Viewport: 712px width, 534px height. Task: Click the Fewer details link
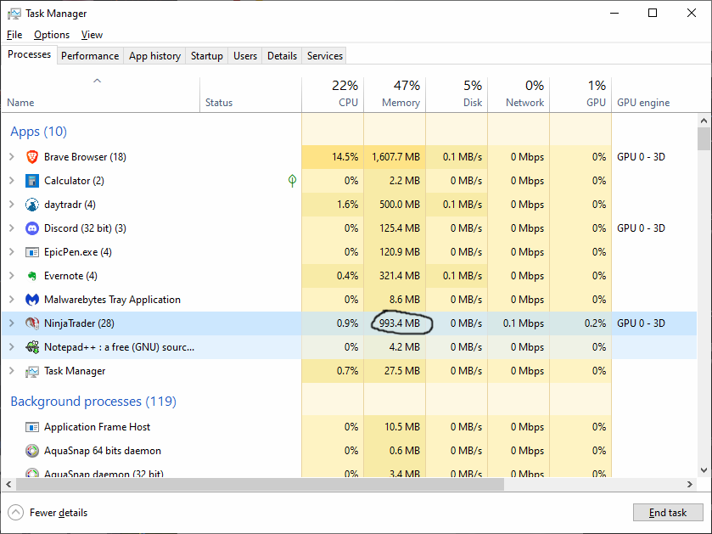click(x=59, y=513)
